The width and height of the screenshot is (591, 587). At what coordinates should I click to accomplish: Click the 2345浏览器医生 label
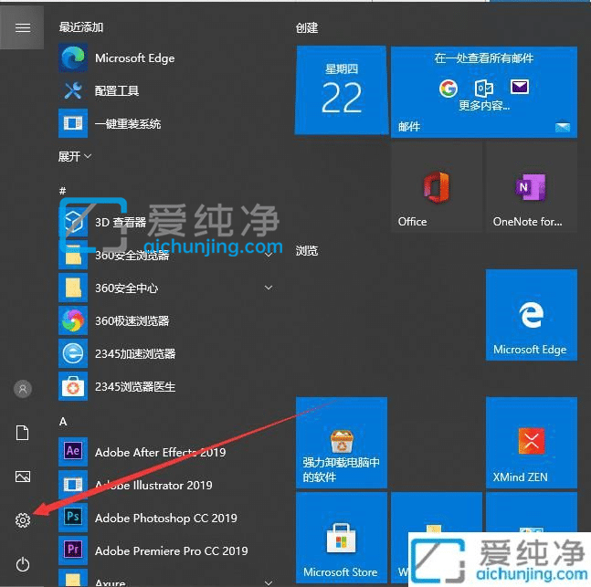tap(135, 386)
